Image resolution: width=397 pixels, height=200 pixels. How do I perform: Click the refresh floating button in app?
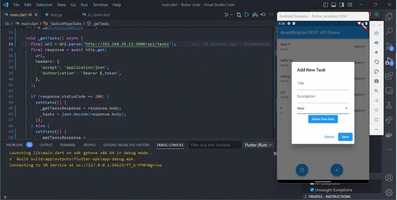click(x=302, y=170)
